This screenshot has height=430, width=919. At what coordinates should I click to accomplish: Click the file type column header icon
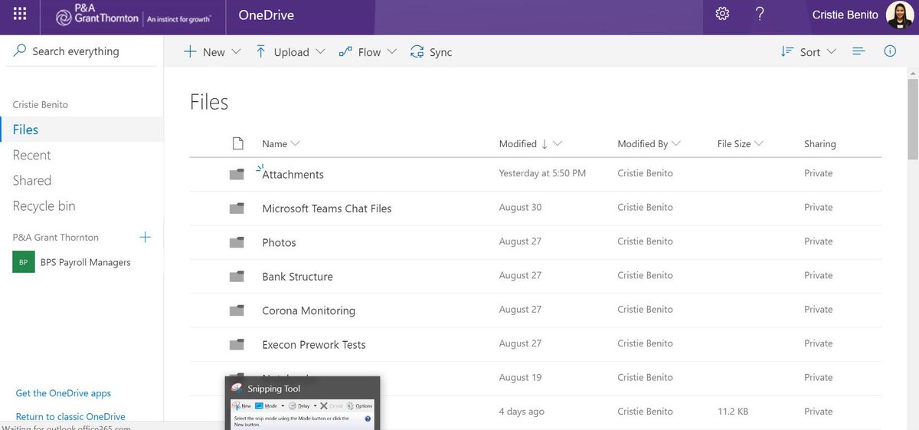(237, 143)
